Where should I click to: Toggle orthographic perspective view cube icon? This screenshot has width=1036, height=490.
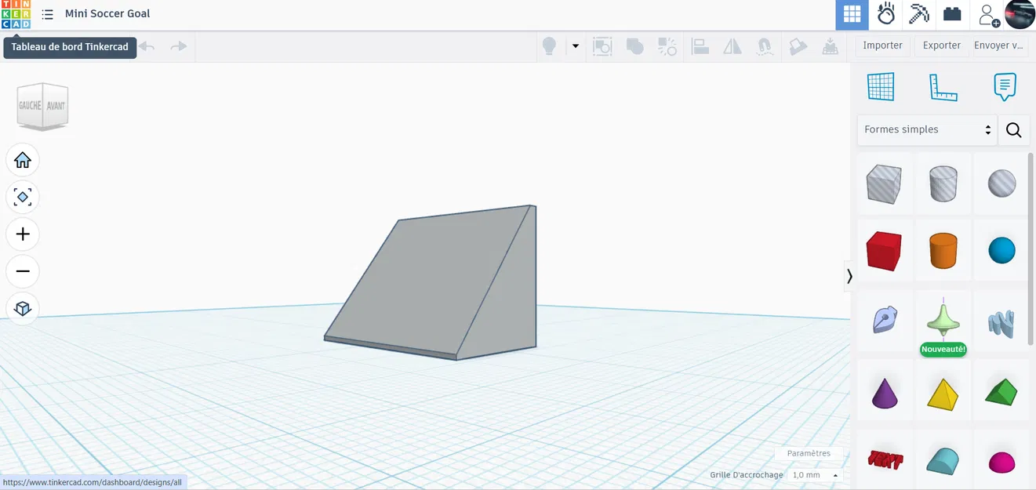click(23, 308)
